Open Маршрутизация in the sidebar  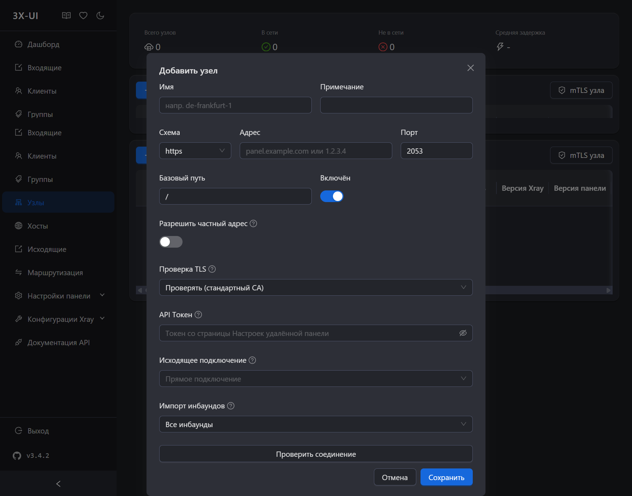[58, 273]
